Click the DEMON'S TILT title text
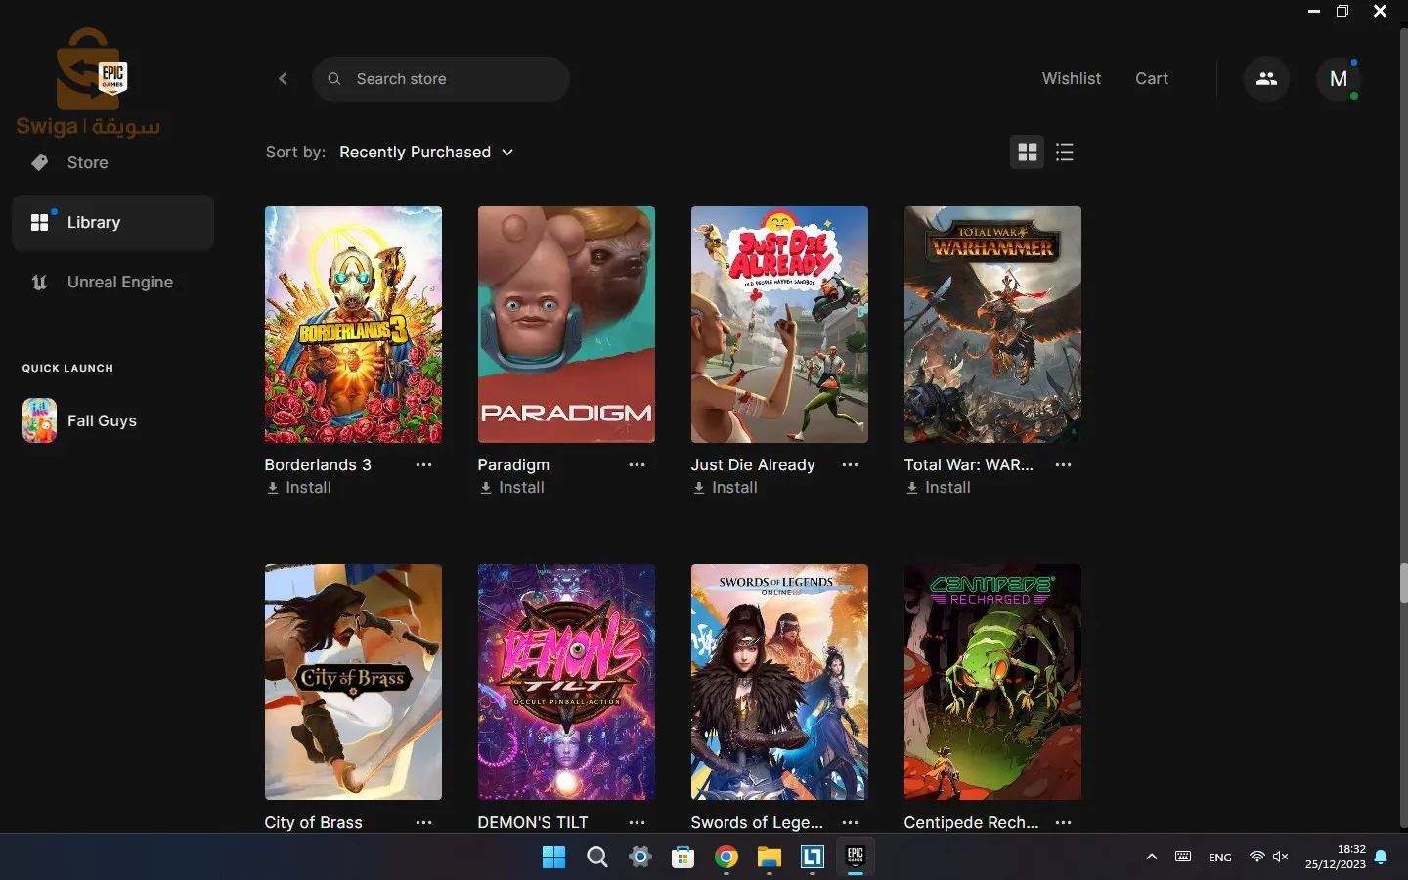Viewport: 1408px width, 880px height. [533, 822]
